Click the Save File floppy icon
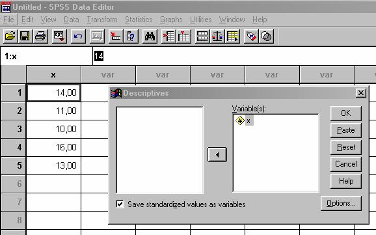Viewport: 376px width, 235px height. point(25,36)
